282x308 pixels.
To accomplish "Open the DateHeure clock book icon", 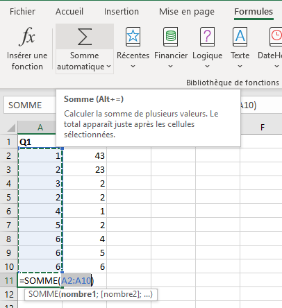I will [276, 37].
